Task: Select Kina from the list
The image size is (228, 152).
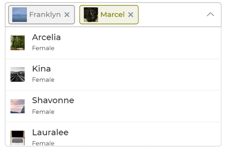Action: pyautogui.click(x=113, y=75)
